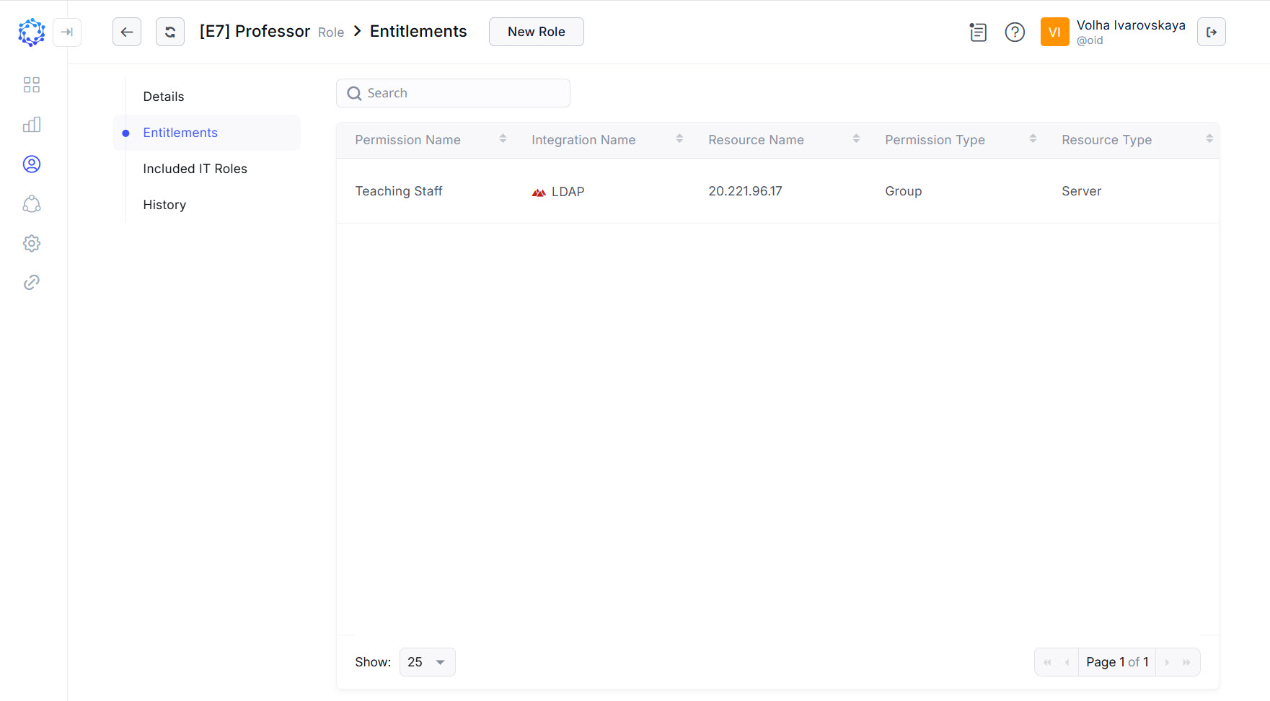1270x701 pixels.
Task: Open the settings gear icon in sidebar
Action: [32, 243]
